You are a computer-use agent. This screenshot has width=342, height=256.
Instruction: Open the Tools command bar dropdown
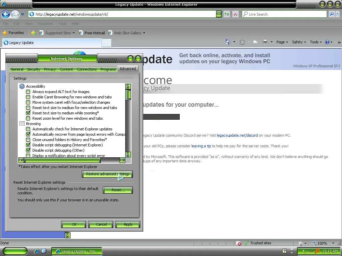click(316, 42)
